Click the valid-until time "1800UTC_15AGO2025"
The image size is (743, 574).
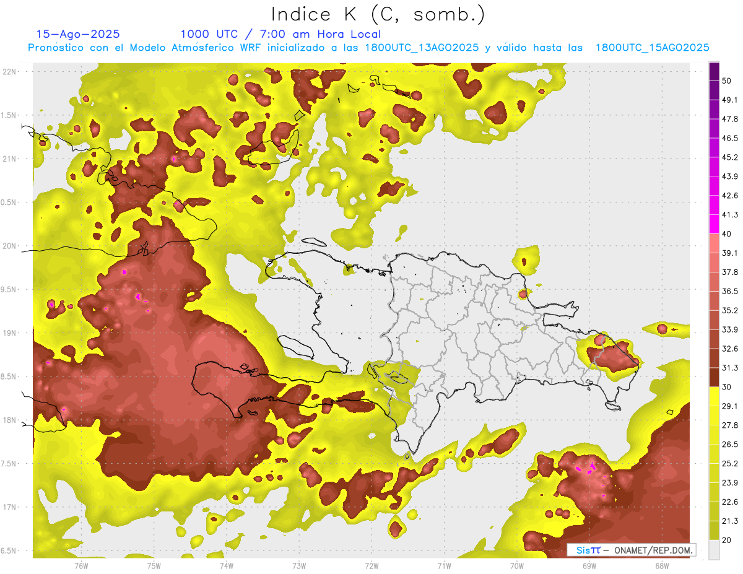(652, 48)
